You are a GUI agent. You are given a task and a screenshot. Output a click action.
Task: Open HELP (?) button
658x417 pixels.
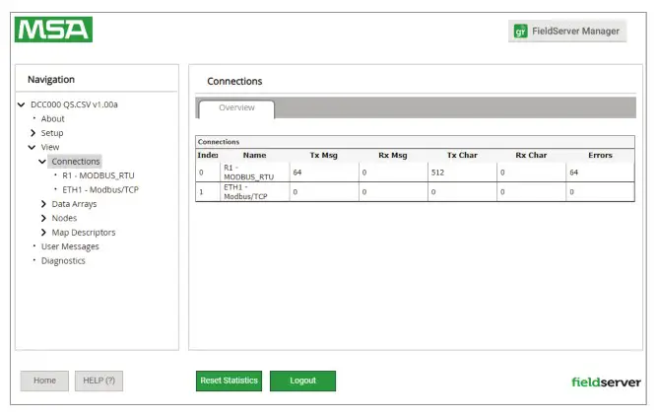(x=99, y=381)
